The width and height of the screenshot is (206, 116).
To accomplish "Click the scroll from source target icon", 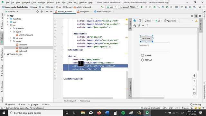I will (37, 12).
